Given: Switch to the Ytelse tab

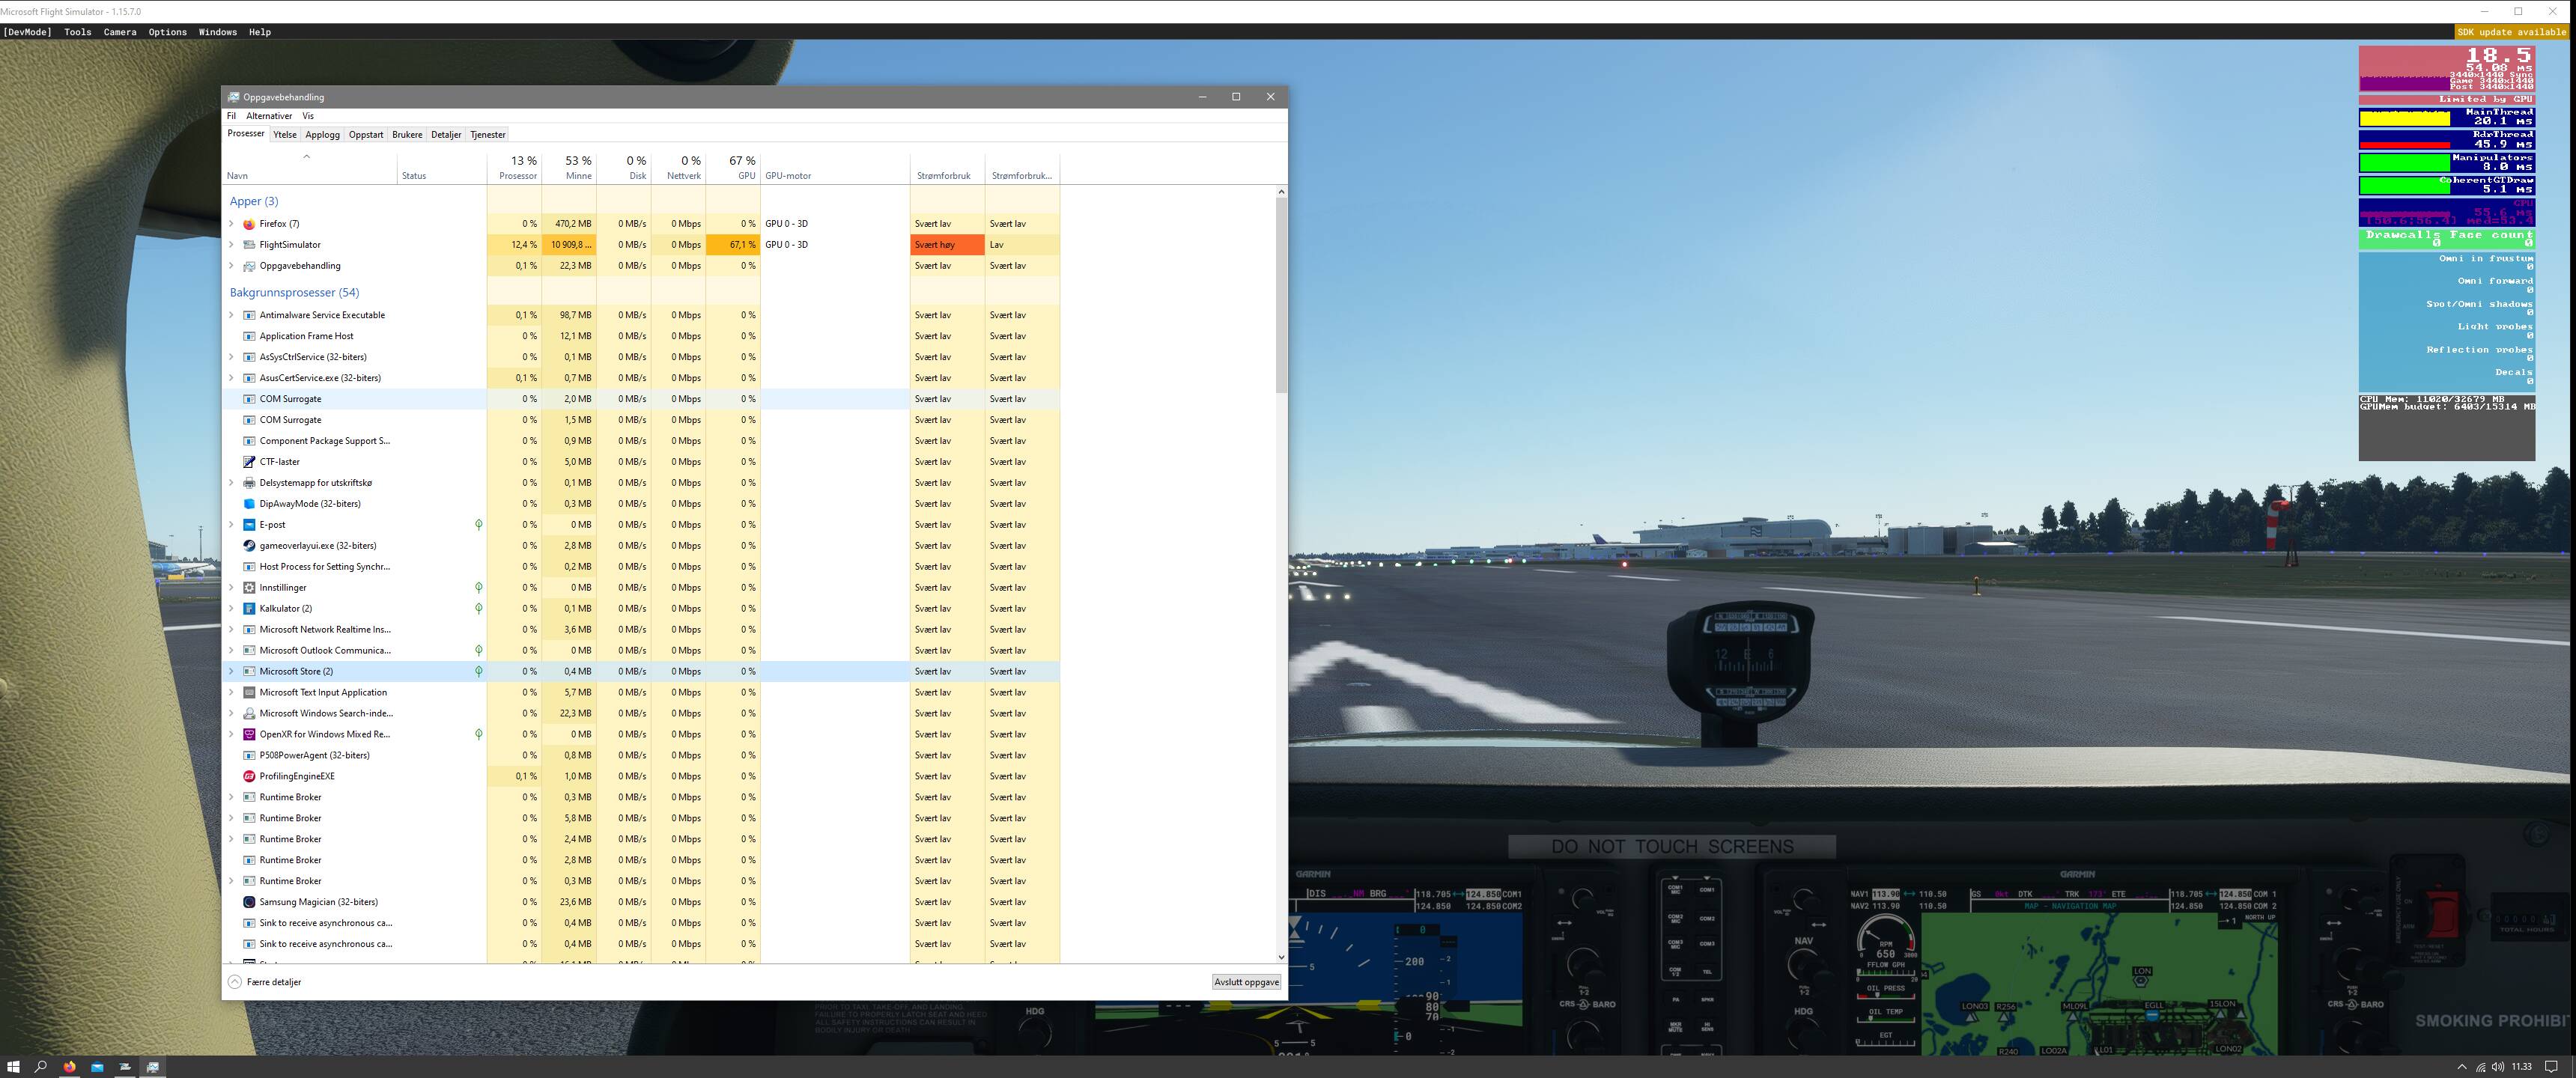Looking at the screenshot, I should tap(285, 135).
